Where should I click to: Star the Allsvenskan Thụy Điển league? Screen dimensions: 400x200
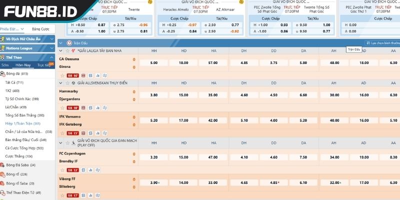(67, 82)
